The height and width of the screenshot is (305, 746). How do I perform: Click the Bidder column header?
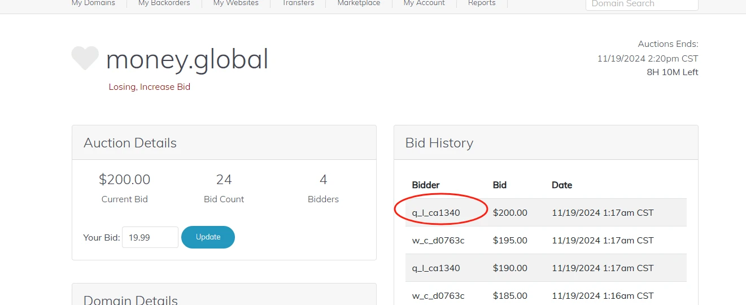[x=426, y=185]
